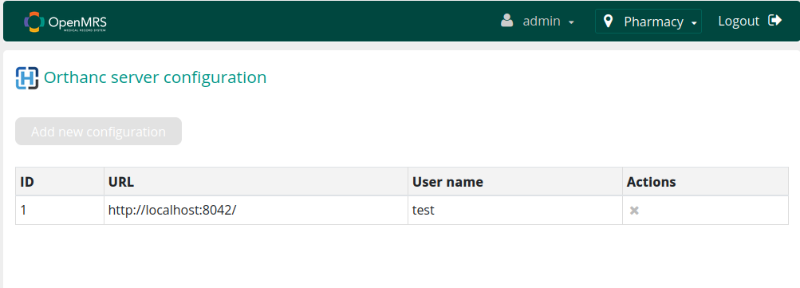
Task: Click the OpenMRS logo
Action: (65, 22)
